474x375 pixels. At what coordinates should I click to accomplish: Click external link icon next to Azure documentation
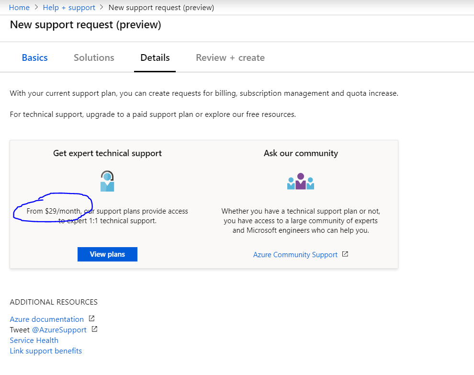coord(91,318)
